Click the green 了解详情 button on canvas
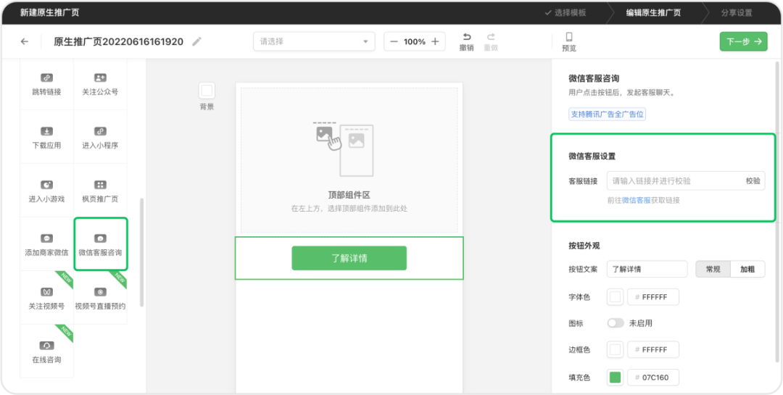The width and height of the screenshot is (783, 395). tap(349, 258)
